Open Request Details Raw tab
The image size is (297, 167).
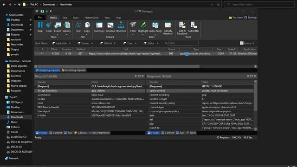pos(68,133)
